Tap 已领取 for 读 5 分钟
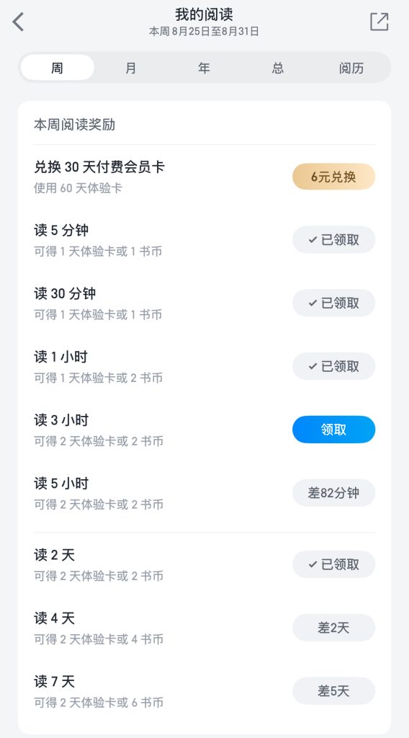The image size is (409, 738). (x=334, y=240)
